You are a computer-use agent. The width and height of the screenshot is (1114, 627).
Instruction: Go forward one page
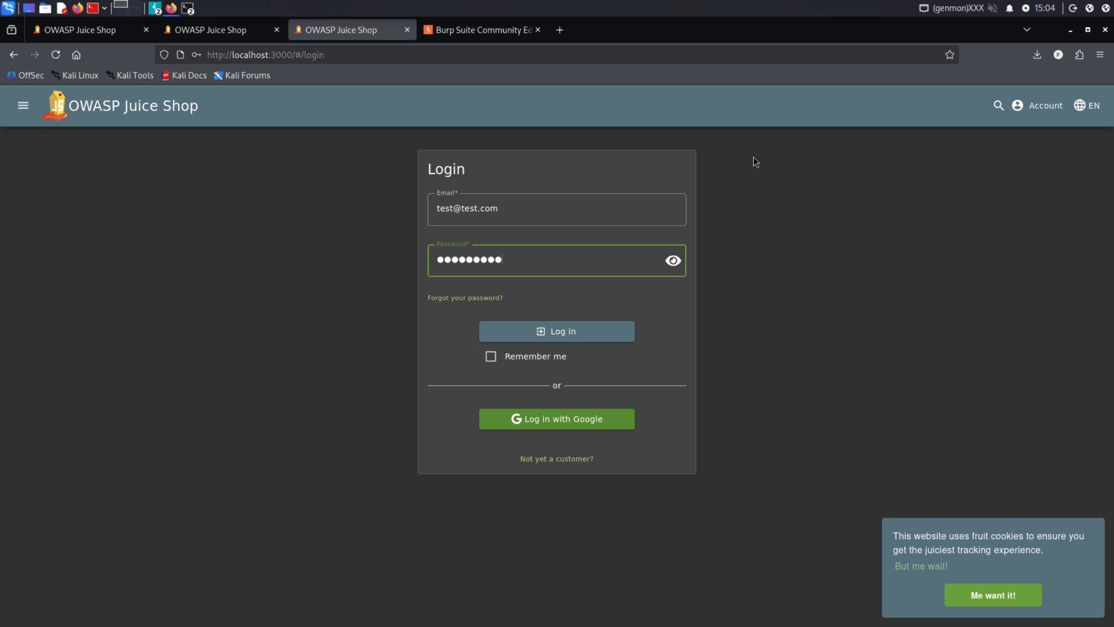coord(35,55)
